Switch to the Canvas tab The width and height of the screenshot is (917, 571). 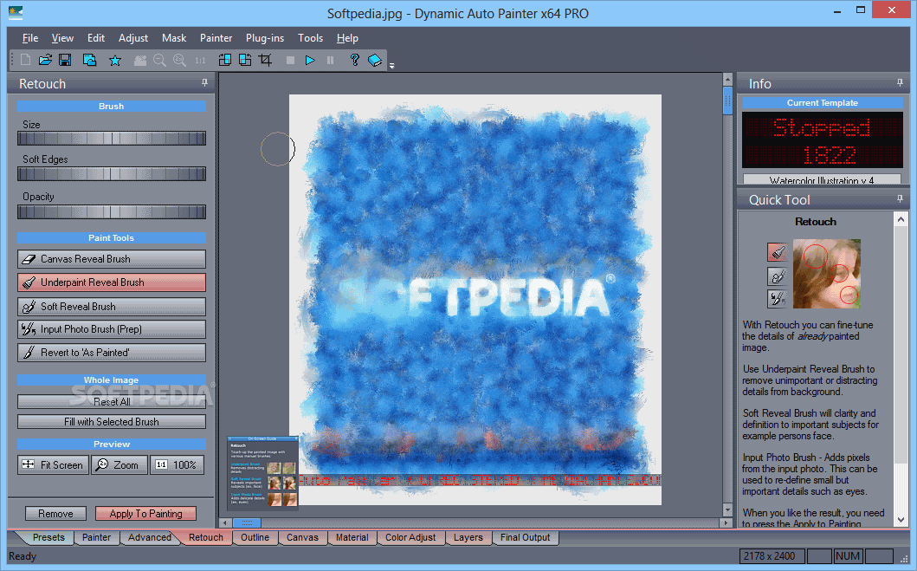tap(302, 537)
